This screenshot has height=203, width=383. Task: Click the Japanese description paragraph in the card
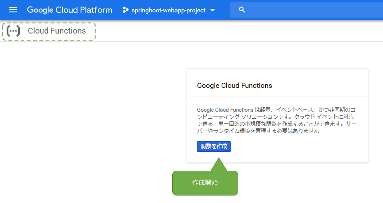tap(277, 120)
